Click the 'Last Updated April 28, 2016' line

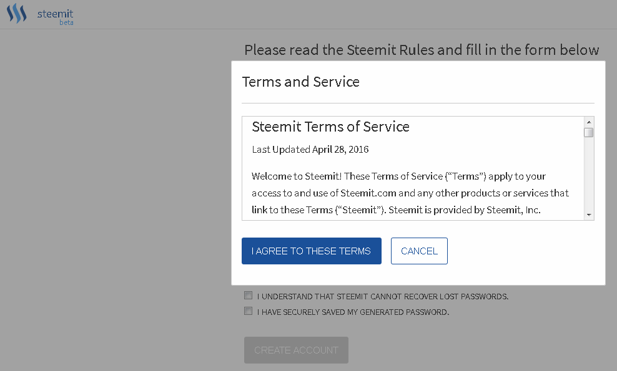pyautogui.click(x=310, y=150)
